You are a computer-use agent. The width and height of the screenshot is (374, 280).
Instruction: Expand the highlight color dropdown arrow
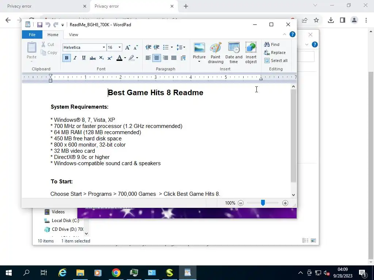click(x=137, y=58)
